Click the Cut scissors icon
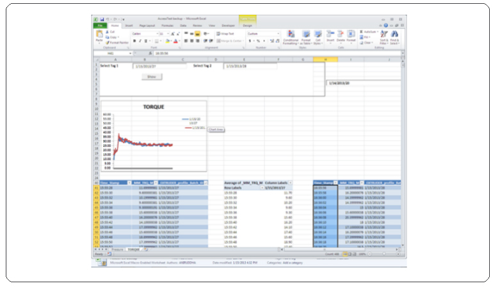Screen dimensions: 493x288 coord(107,32)
